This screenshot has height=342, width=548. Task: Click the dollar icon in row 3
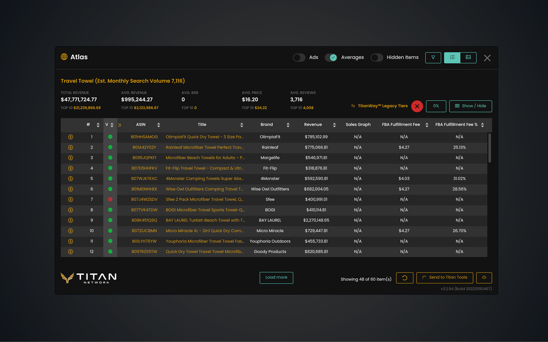pos(71,158)
